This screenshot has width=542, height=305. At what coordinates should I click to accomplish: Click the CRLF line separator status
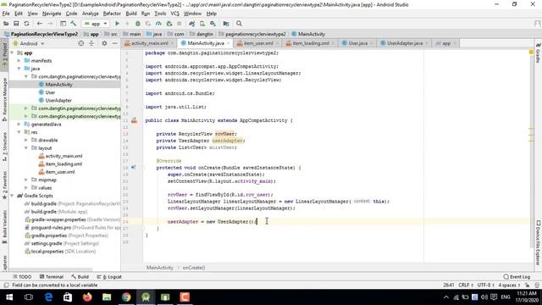465,285
